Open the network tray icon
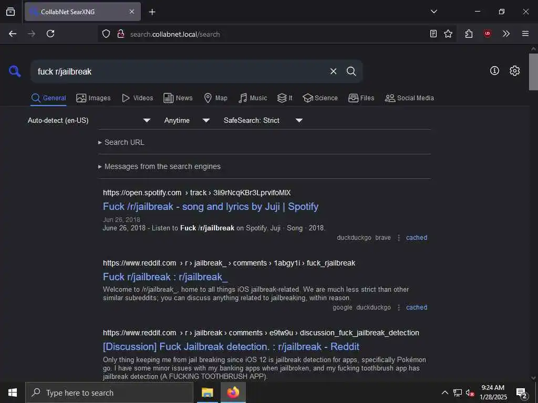The height and width of the screenshot is (403, 538). [458, 393]
